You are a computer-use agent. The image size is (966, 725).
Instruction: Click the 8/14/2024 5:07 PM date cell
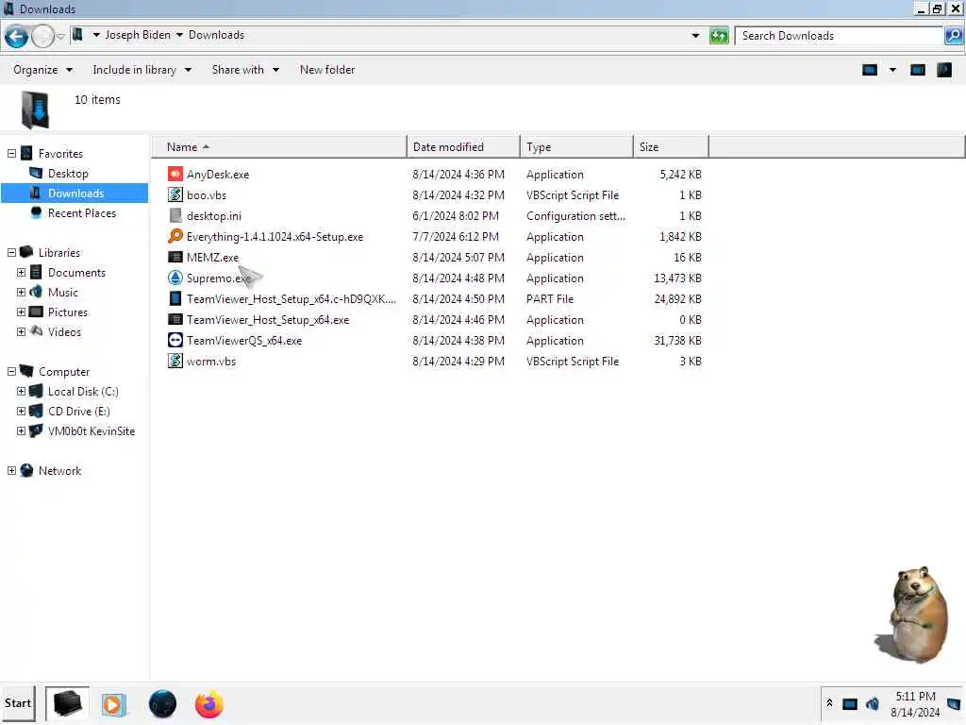coord(458,257)
